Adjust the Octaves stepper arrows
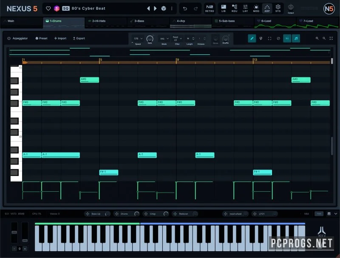 click(x=204, y=39)
